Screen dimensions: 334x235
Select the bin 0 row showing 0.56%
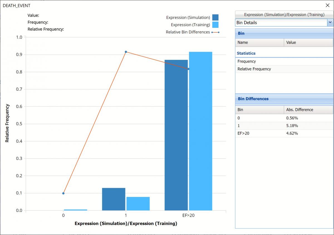[x=284, y=118]
